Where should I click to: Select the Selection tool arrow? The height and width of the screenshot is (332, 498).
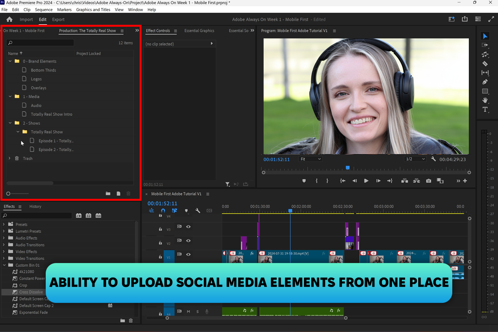point(485,36)
